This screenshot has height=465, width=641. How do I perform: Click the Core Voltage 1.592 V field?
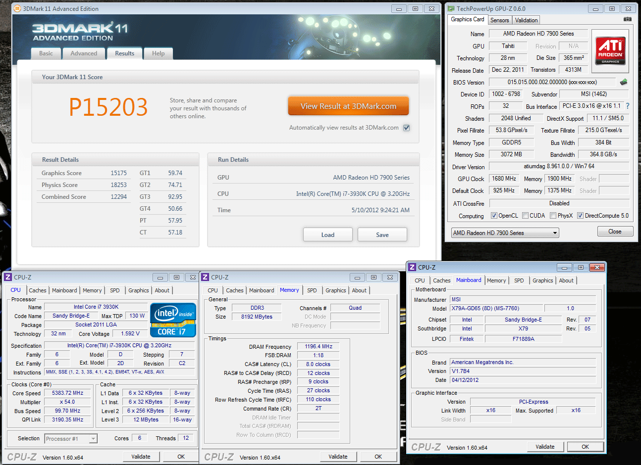[x=130, y=333]
